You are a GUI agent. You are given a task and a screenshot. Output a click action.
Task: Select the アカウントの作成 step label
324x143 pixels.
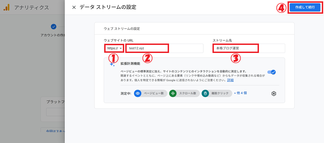click(x=53, y=35)
